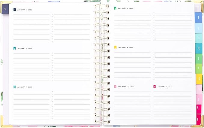204x128 pixels.
Task: Tick the top checklist circle under January 5
Action: 53,14
